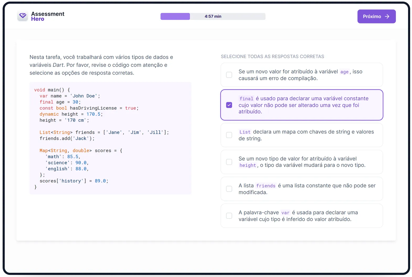
Task: Click the Próximo button label
Action: [372, 17]
